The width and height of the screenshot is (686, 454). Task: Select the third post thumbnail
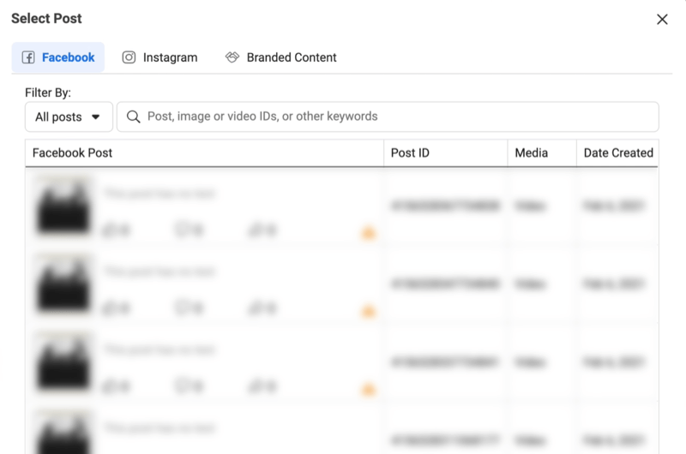[63, 362]
